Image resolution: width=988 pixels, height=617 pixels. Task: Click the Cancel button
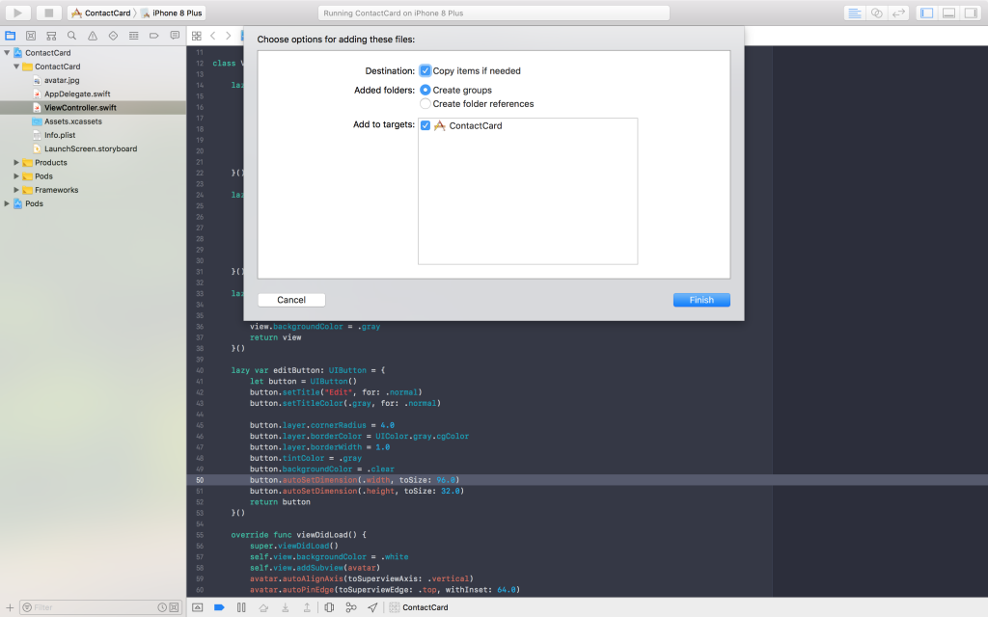point(290,300)
